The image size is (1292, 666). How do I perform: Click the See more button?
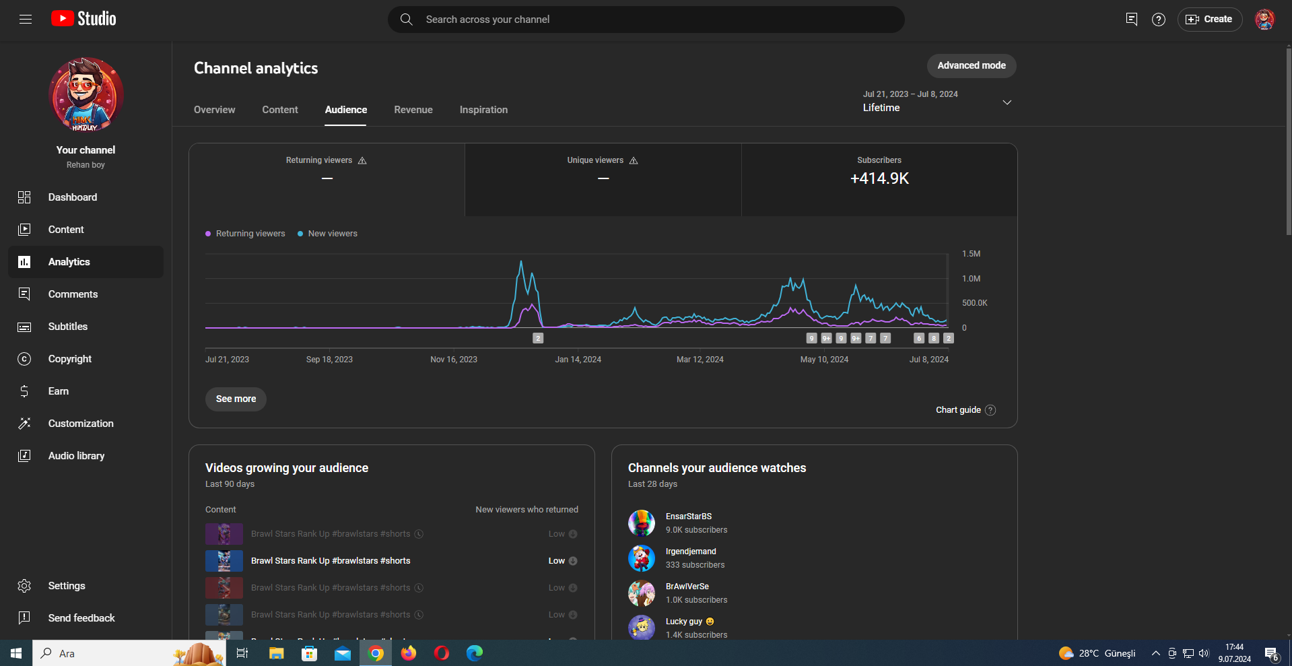click(236, 399)
